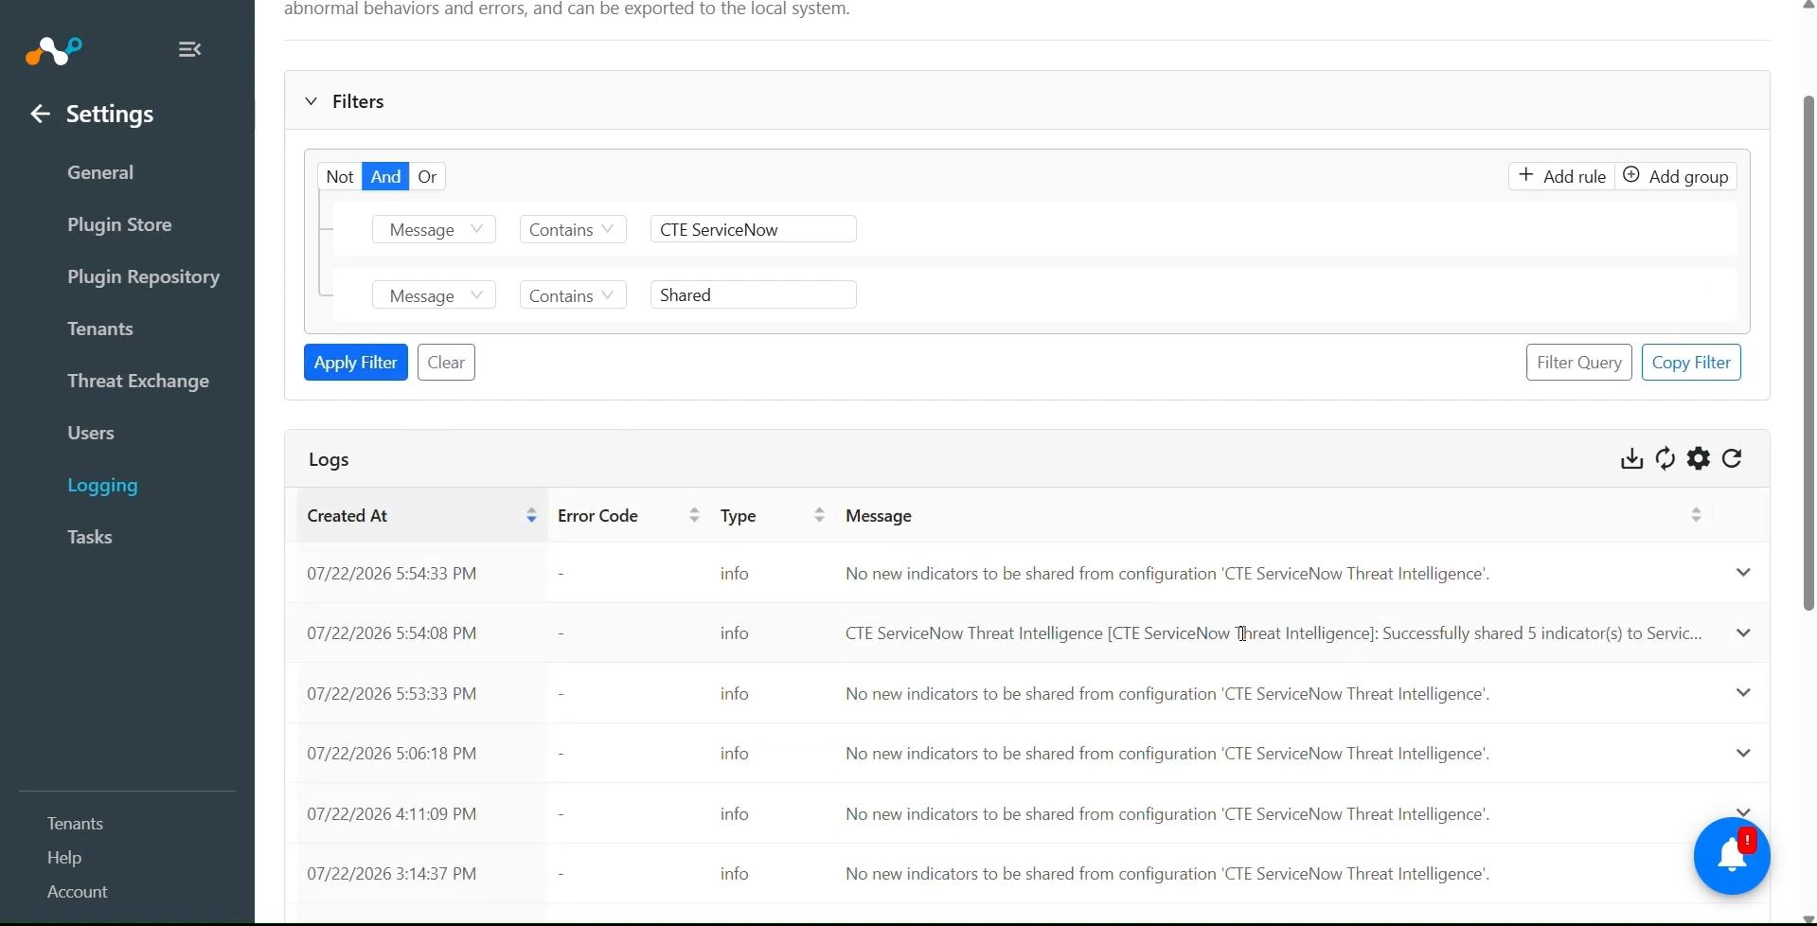Open Plugin Repository page
The image size is (1817, 926).
pyautogui.click(x=144, y=277)
